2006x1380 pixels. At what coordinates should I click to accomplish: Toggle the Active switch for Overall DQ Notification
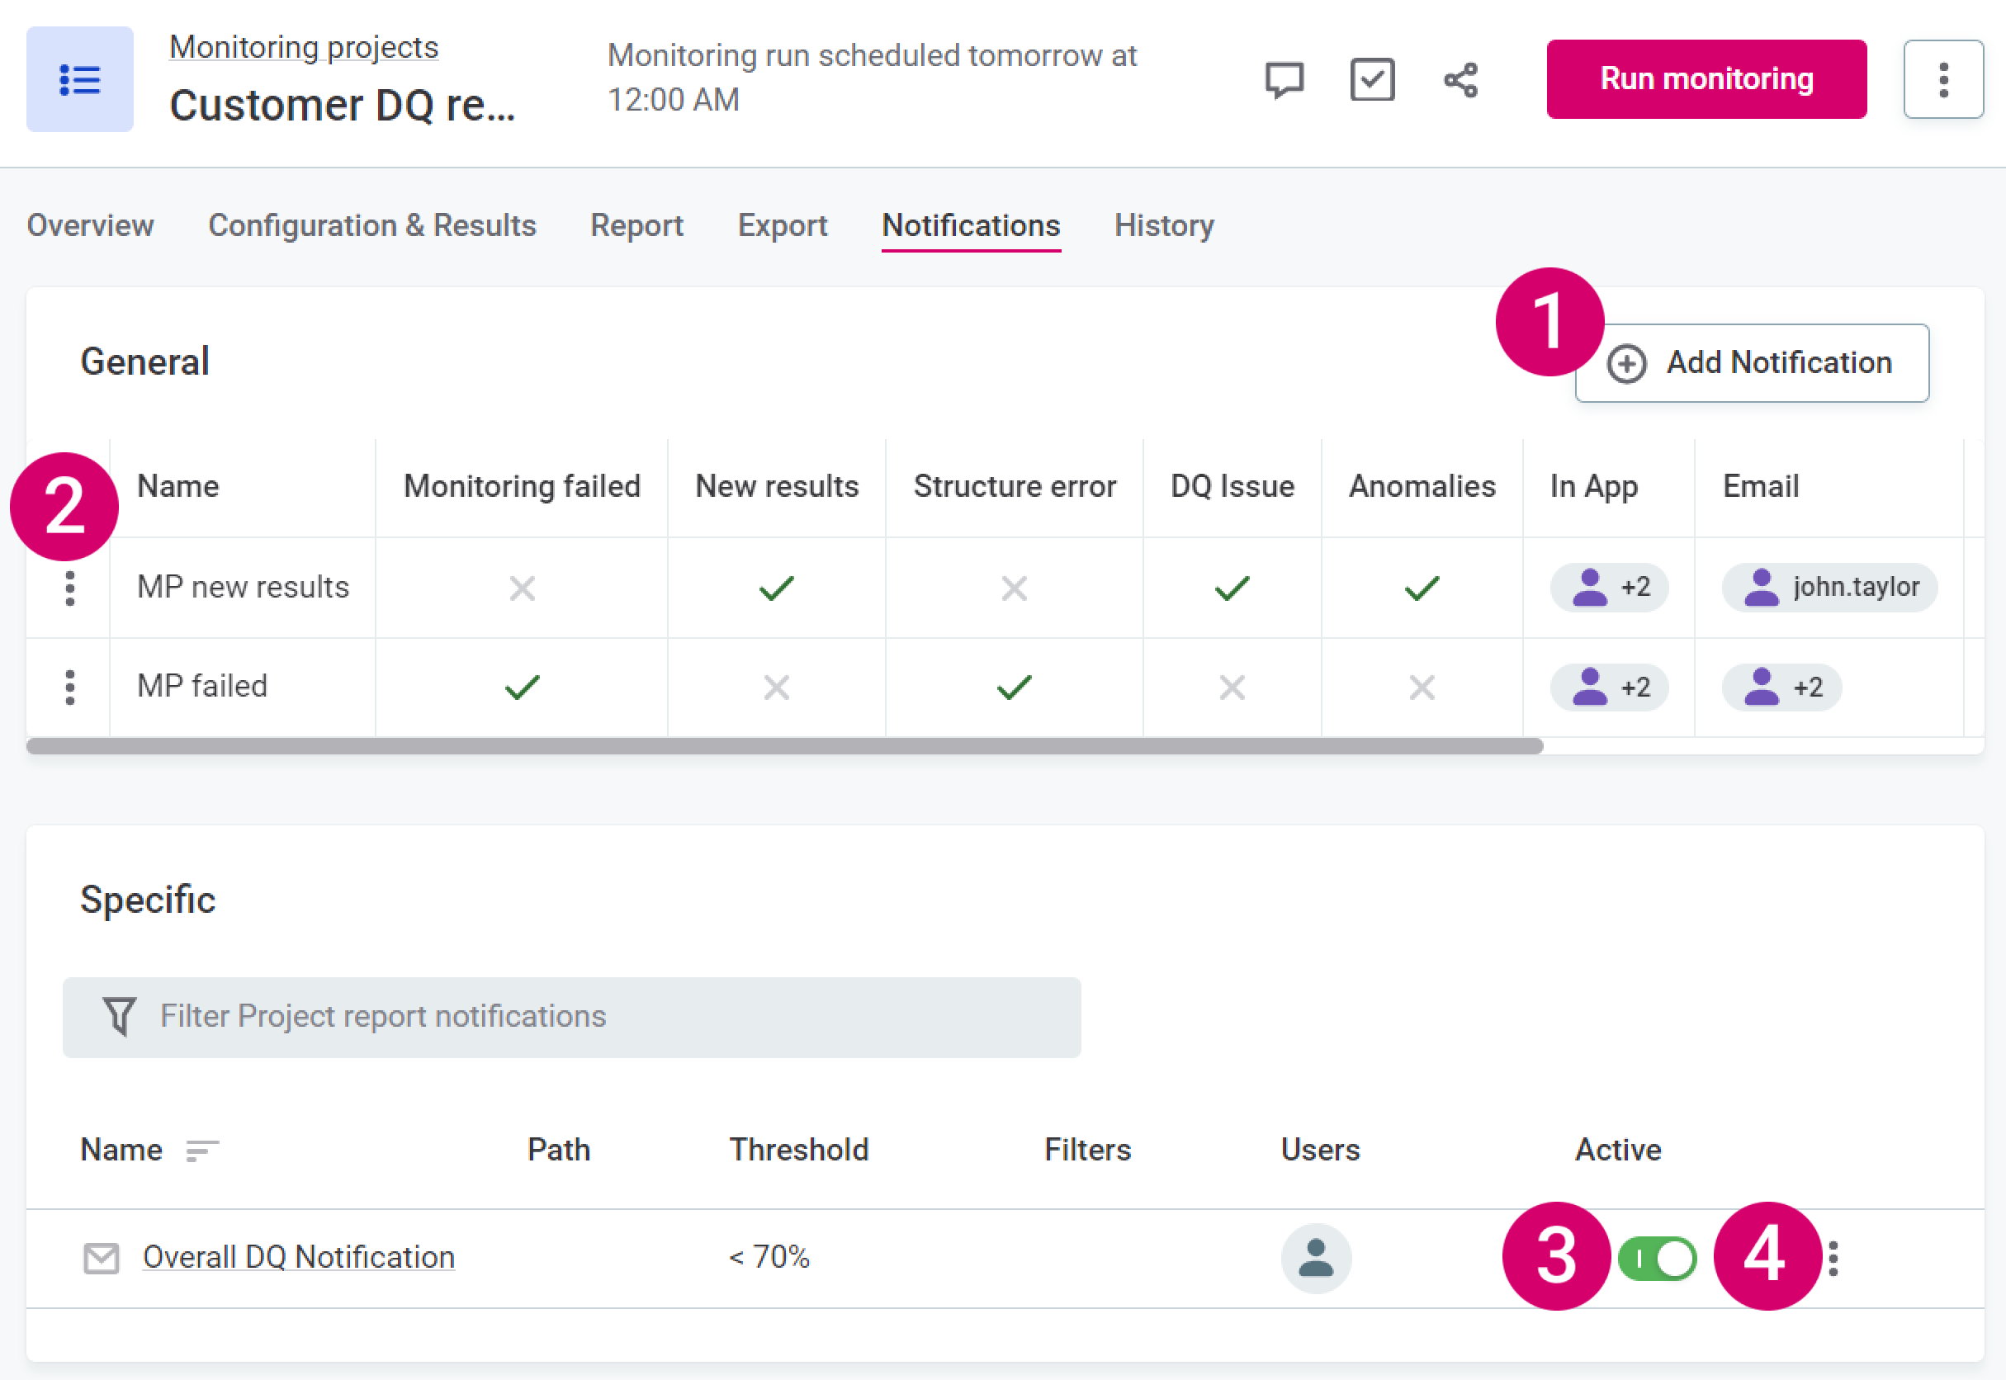pos(1658,1259)
